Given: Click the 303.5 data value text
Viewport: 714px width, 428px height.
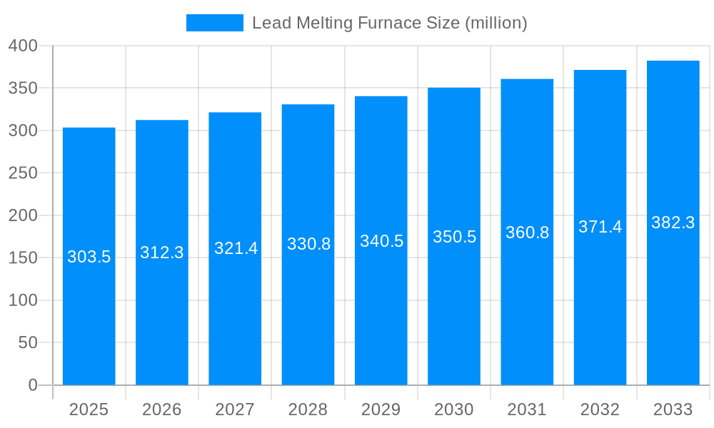Looking at the screenshot, I should coord(89,258).
